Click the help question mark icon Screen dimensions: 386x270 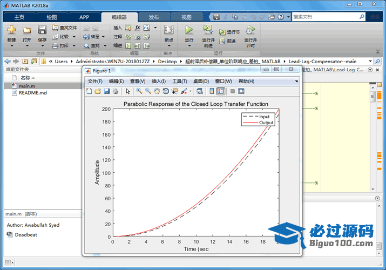[281, 17]
